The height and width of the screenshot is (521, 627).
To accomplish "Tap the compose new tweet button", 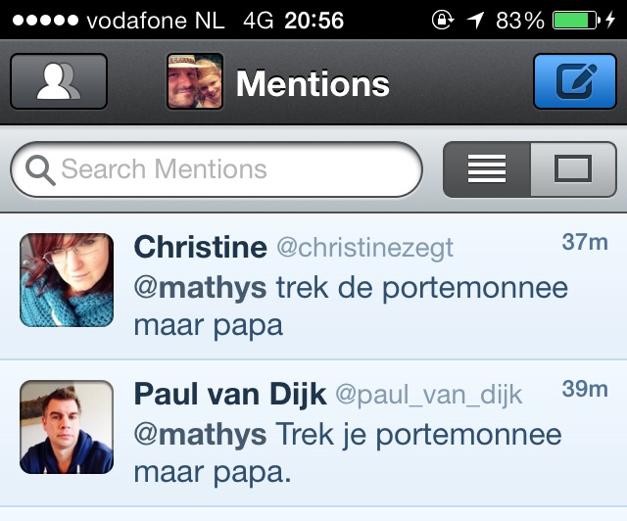I will (x=574, y=82).
